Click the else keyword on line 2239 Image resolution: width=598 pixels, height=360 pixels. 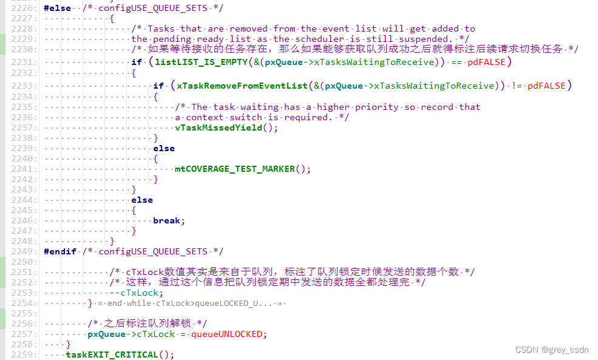164,148
